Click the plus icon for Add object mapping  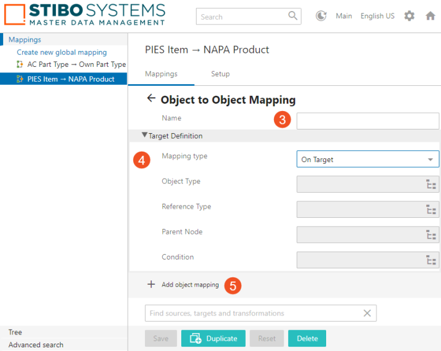[x=151, y=284]
